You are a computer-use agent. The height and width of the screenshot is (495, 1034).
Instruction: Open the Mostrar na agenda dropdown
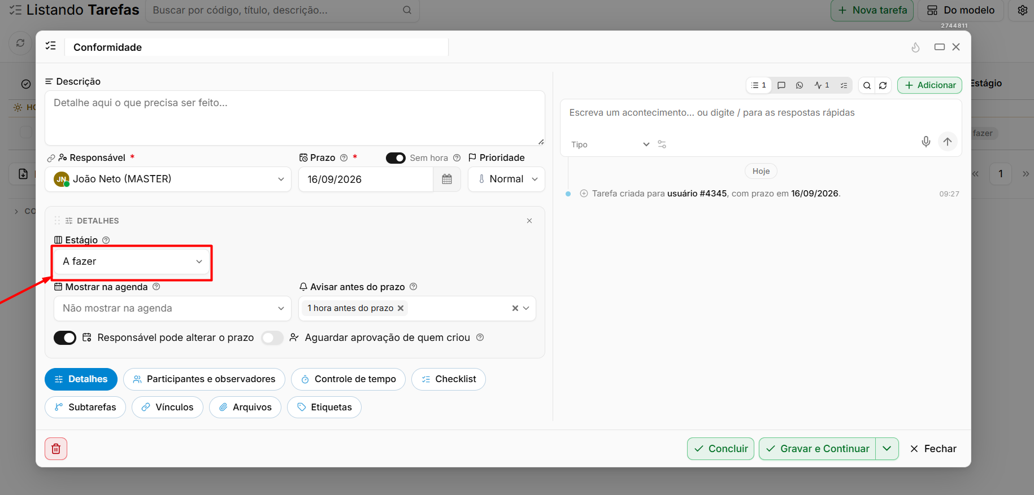172,308
